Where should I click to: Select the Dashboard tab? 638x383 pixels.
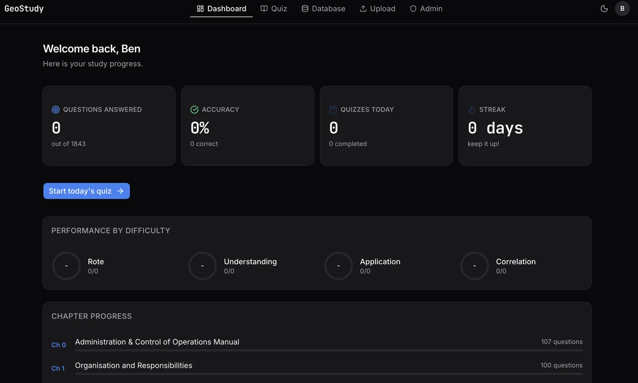(221, 9)
